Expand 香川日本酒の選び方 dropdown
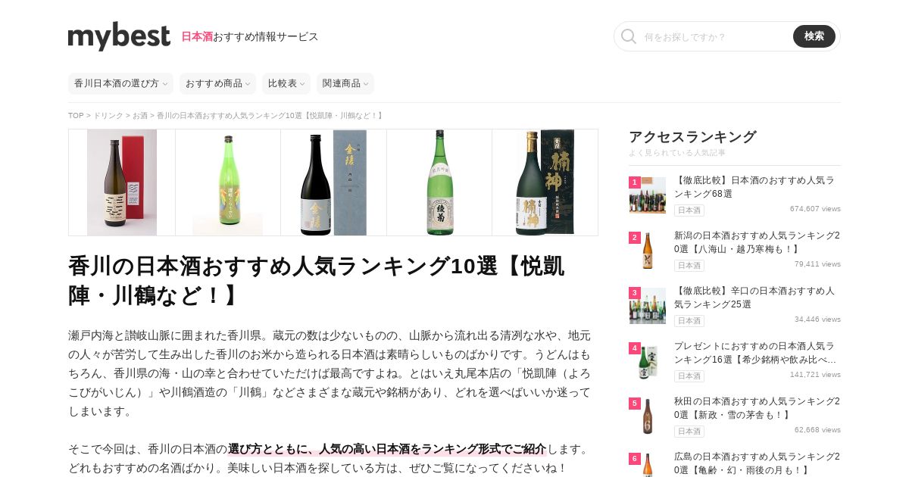Viewport: 909px width, 477px height. tap(120, 83)
